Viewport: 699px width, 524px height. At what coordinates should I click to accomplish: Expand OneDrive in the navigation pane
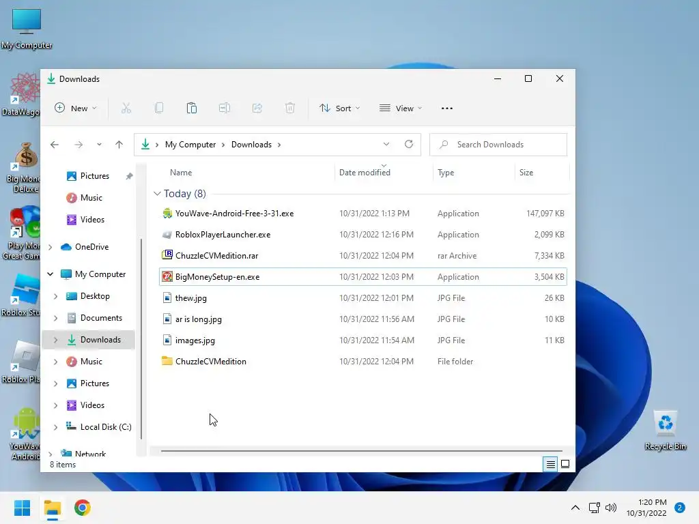51,247
